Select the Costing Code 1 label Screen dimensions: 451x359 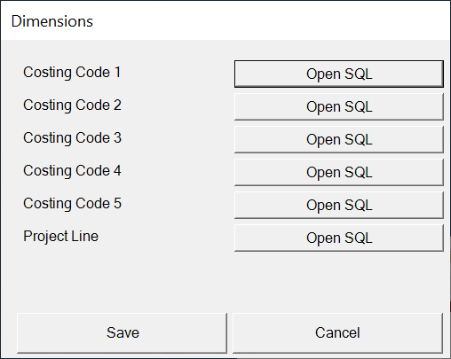point(72,73)
